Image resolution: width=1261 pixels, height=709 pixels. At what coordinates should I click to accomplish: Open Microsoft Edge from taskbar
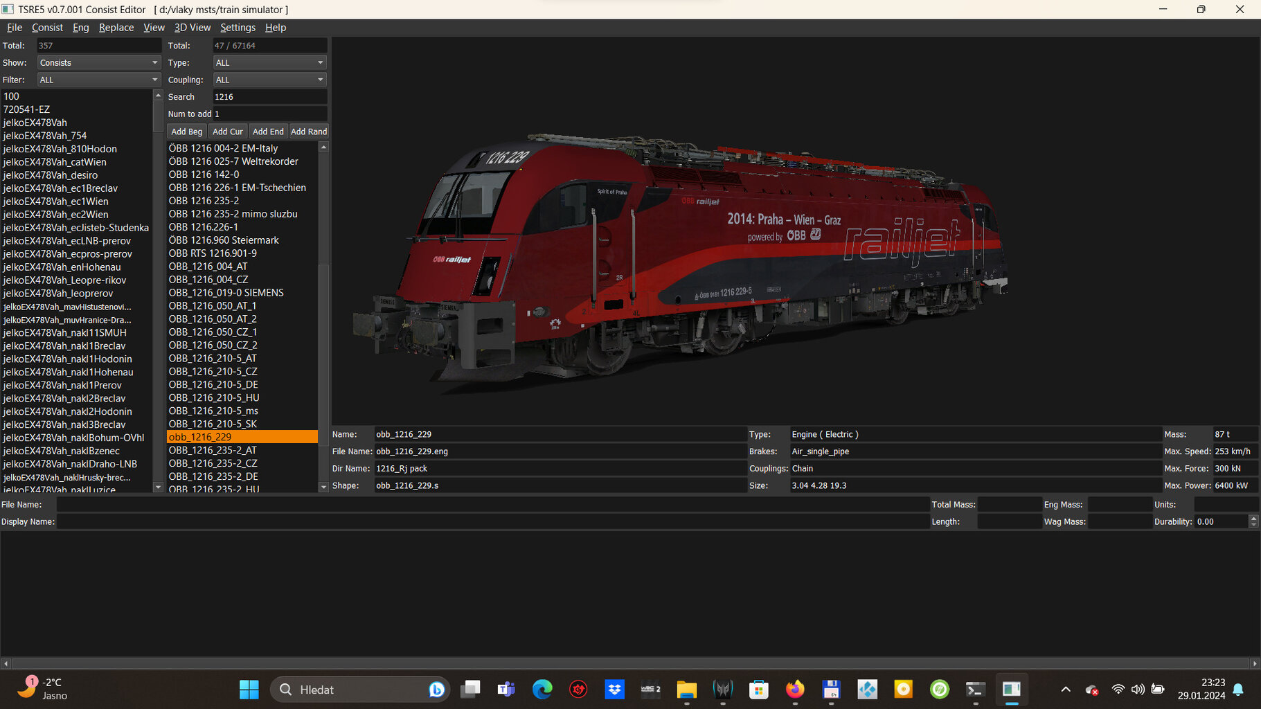point(542,690)
